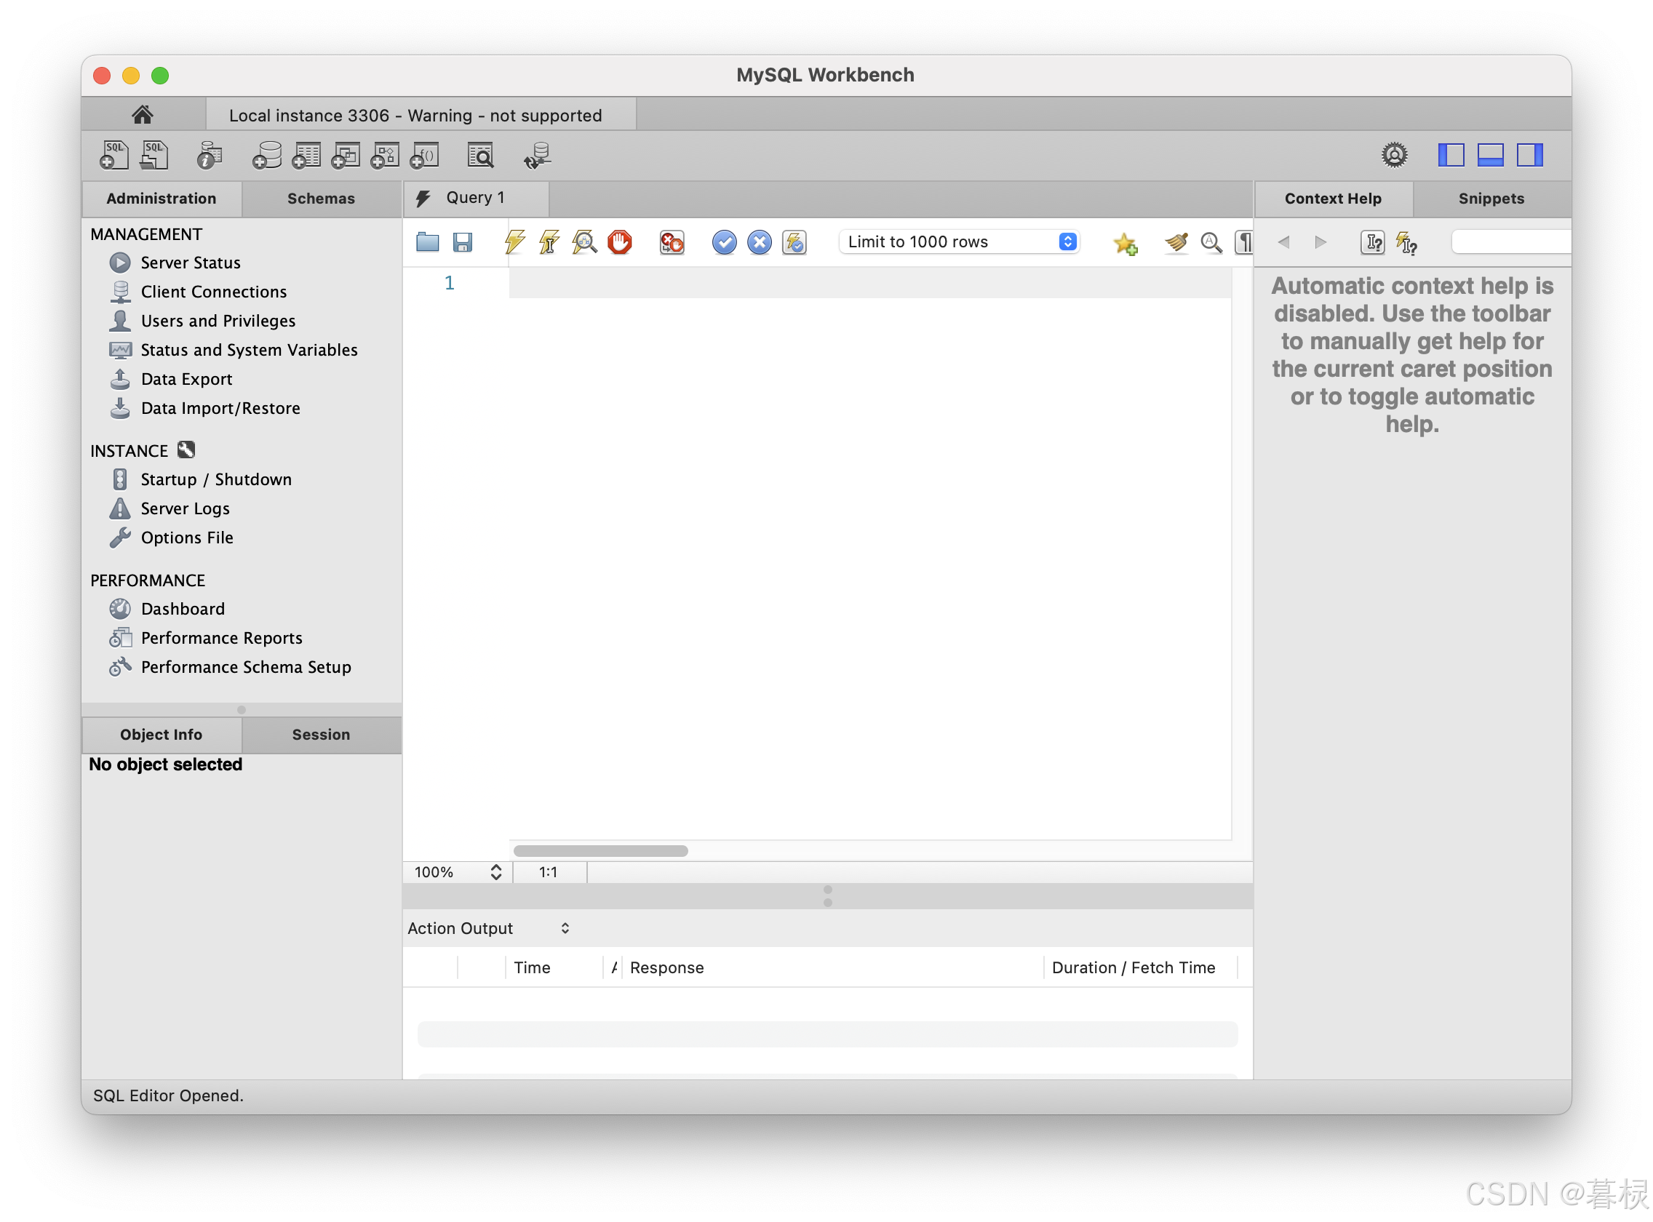Click the create new schema icon
The height and width of the screenshot is (1222, 1653).
266,156
